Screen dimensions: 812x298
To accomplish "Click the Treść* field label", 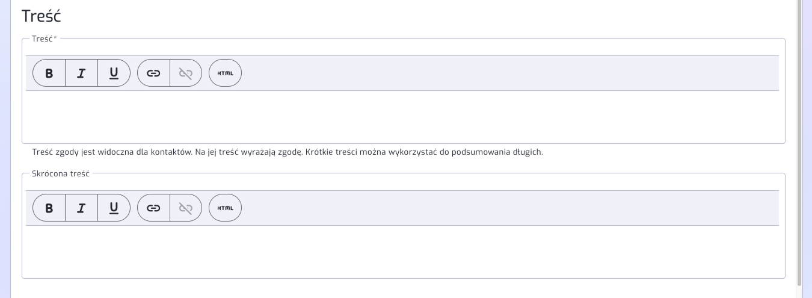I will click(x=44, y=39).
